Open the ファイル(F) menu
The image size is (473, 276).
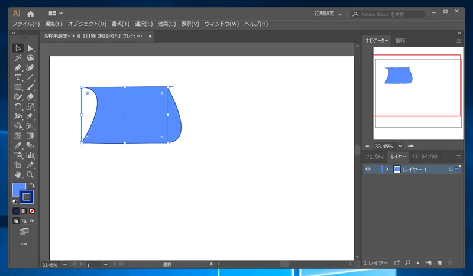[26, 24]
